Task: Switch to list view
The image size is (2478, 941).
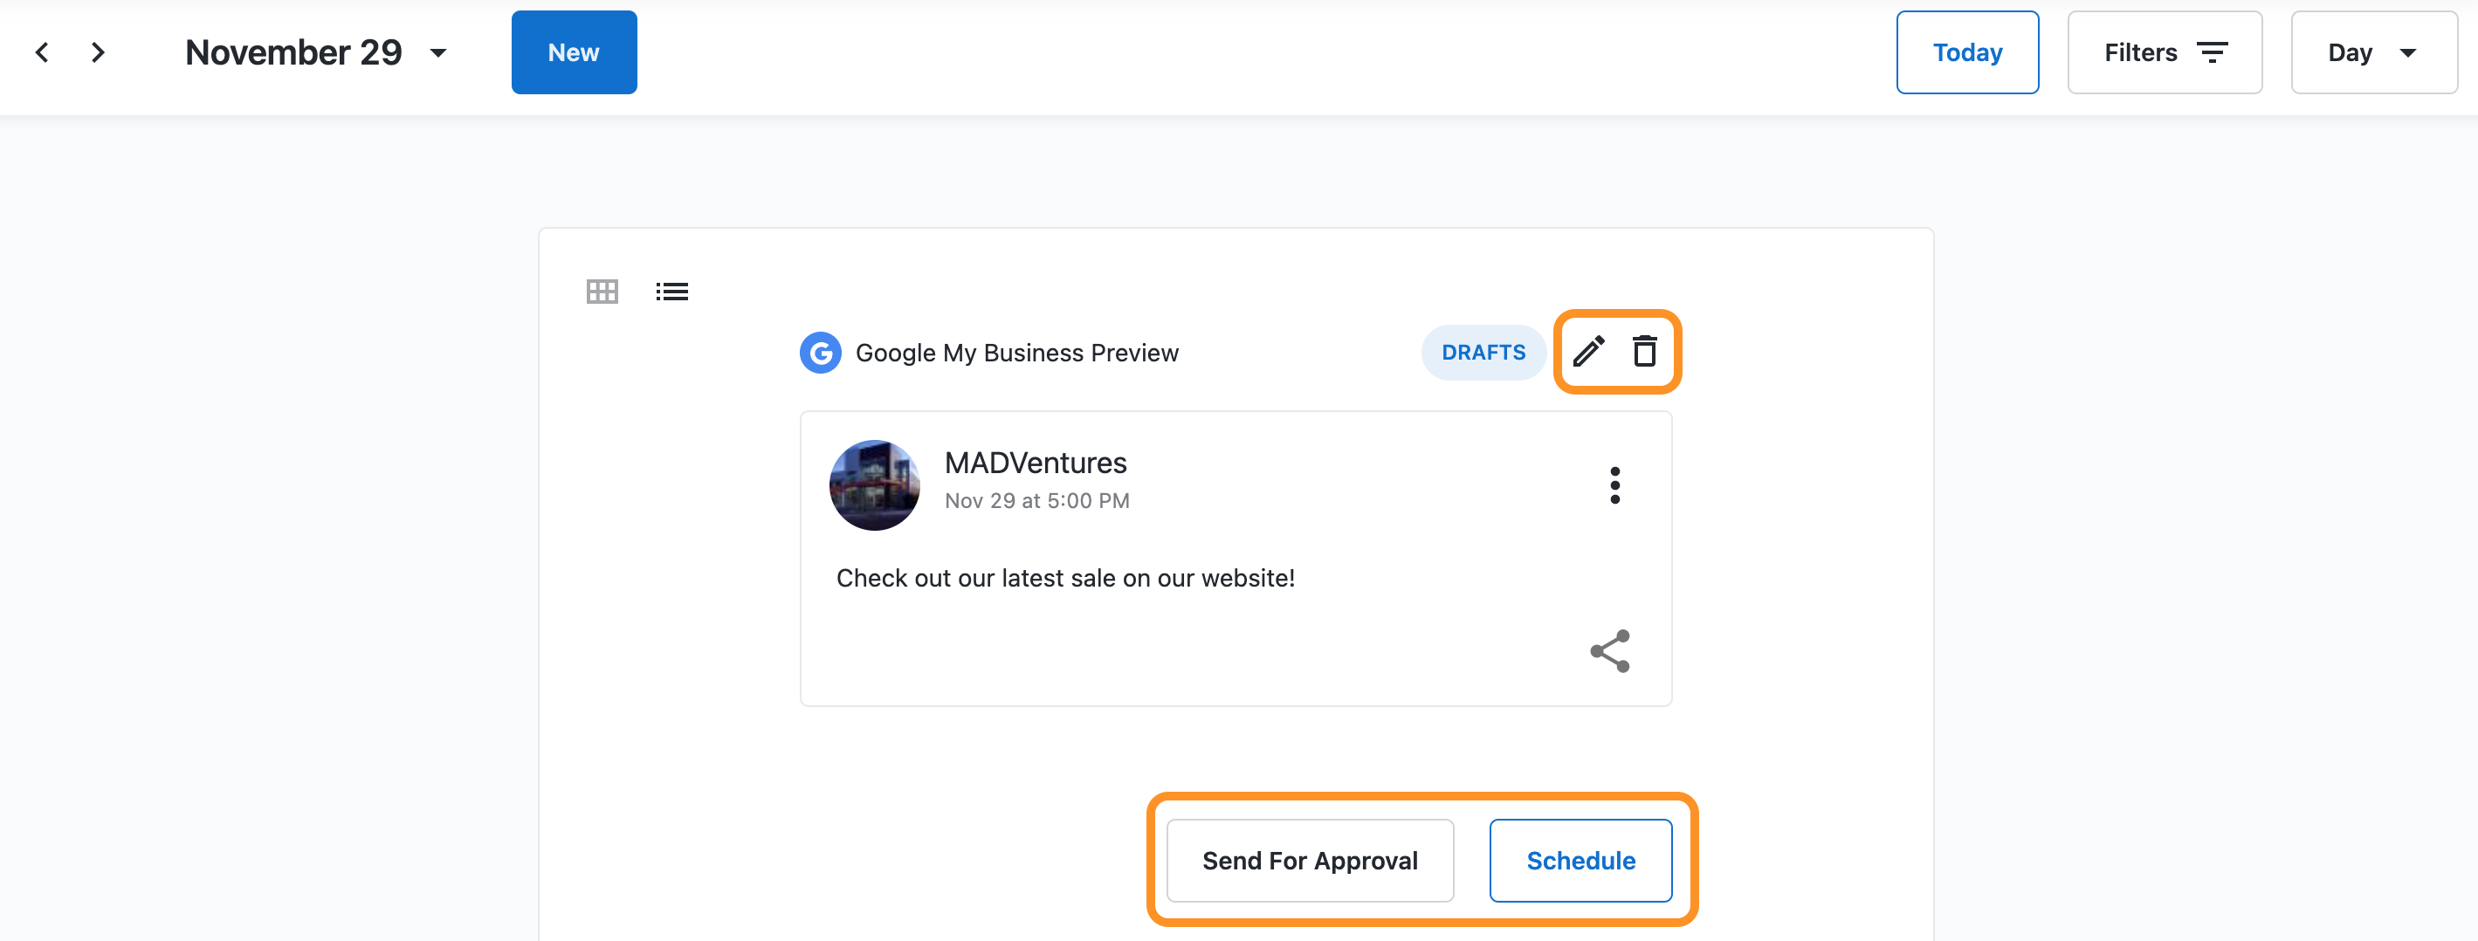Action: click(x=671, y=291)
